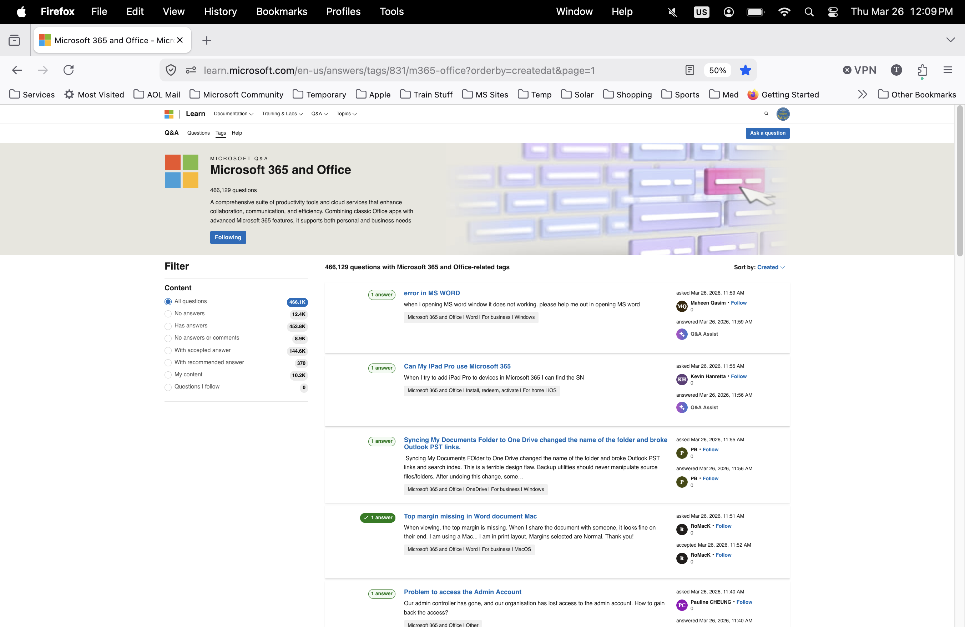This screenshot has width=965, height=627.
Task: Click the Firefox reload page icon
Action: click(69, 70)
